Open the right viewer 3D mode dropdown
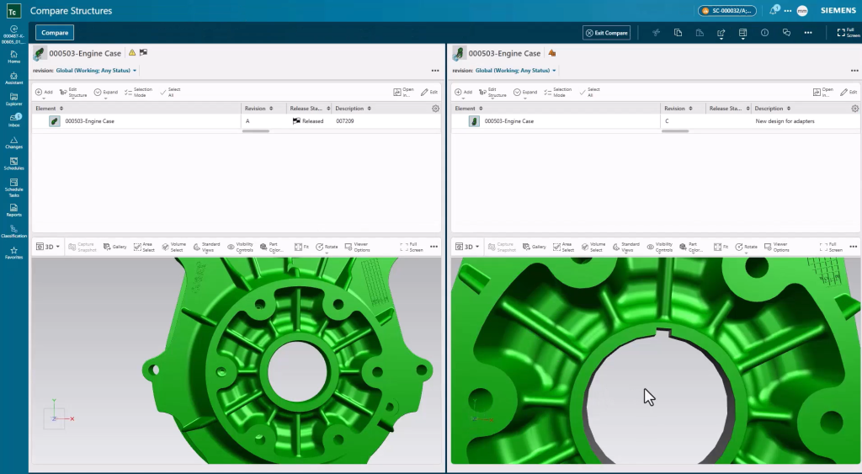The height and width of the screenshot is (474, 862). point(467,247)
